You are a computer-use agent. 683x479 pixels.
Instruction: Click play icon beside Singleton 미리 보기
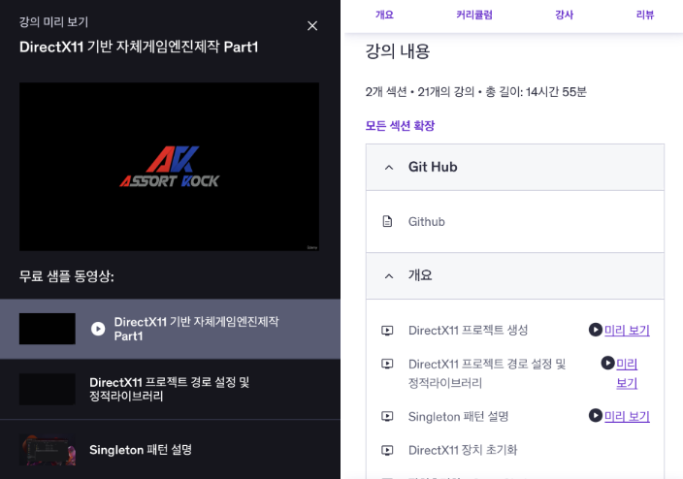click(596, 415)
